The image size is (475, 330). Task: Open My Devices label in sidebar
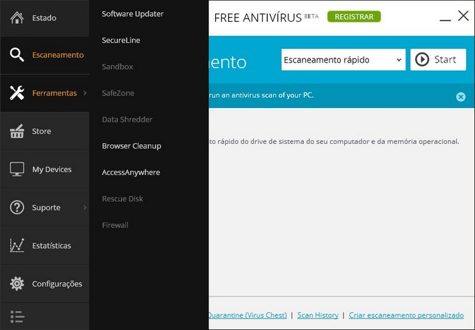[x=52, y=169]
